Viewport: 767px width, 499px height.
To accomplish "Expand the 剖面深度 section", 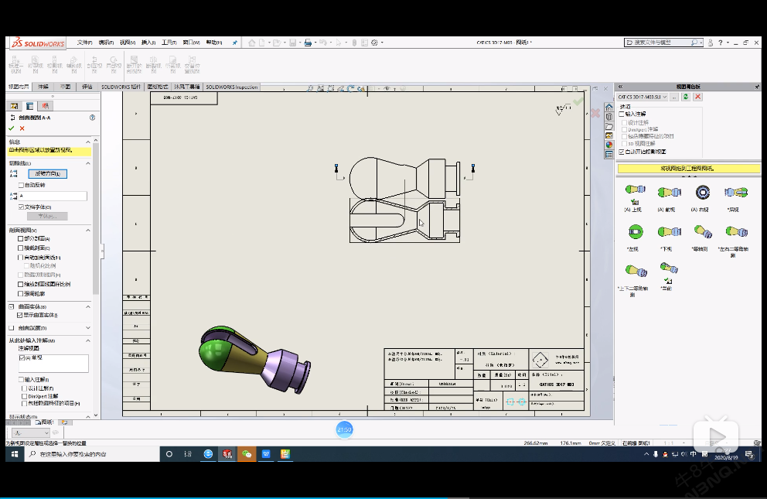I will 88,328.
